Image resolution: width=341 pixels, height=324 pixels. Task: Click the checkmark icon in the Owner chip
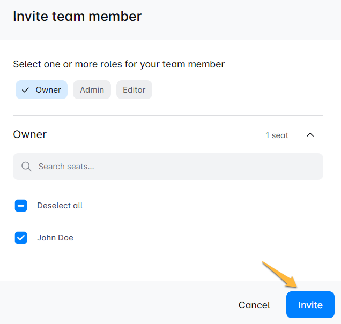tap(25, 90)
